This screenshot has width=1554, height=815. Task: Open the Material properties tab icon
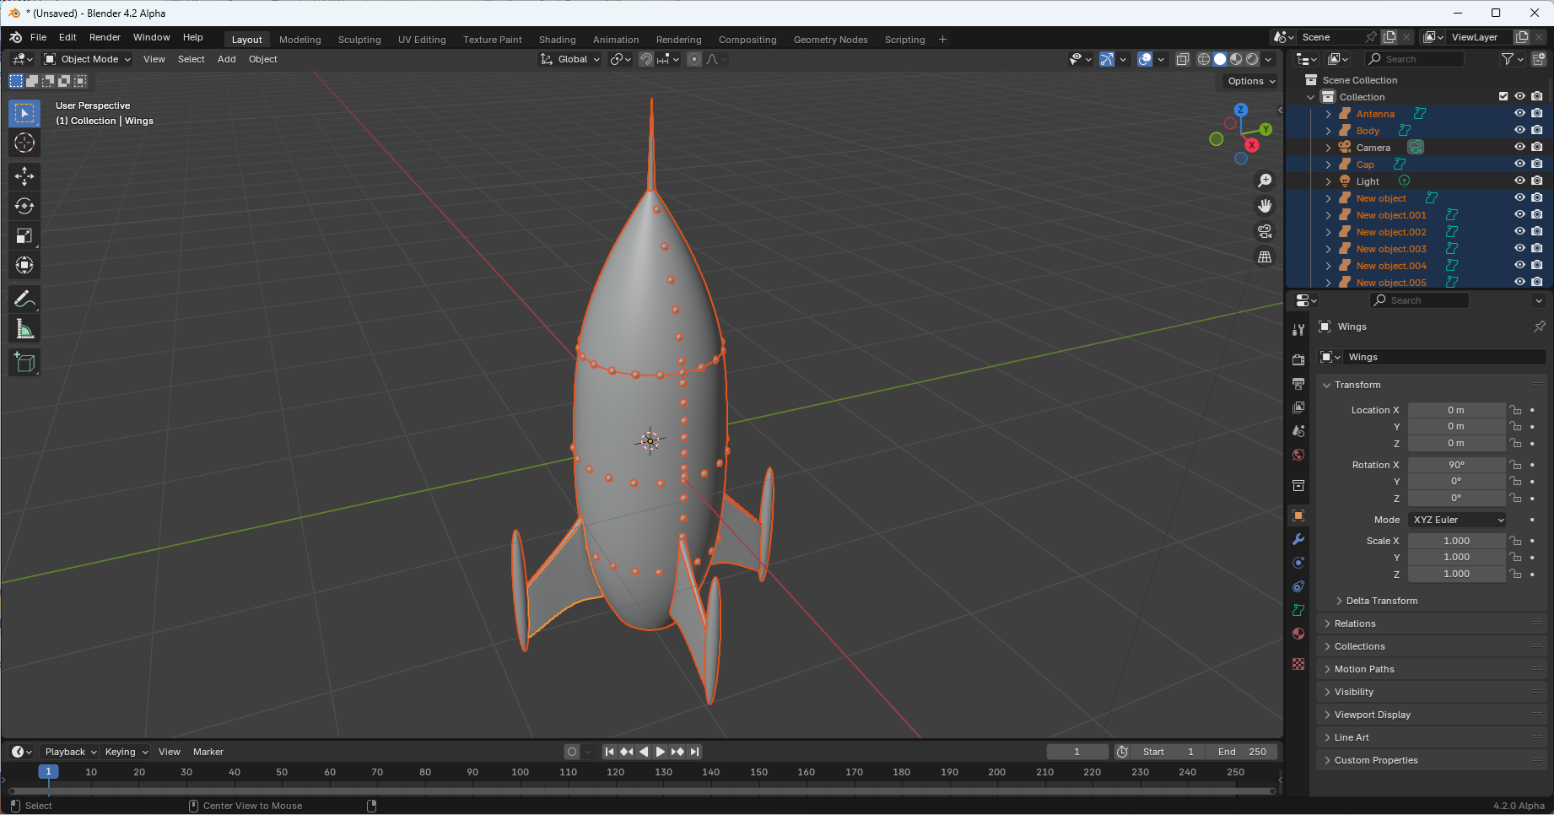point(1298,634)
